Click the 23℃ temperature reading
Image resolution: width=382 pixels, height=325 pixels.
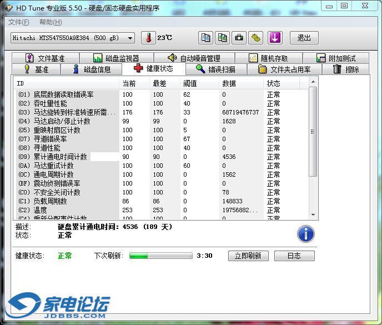(x=165, y=38)
